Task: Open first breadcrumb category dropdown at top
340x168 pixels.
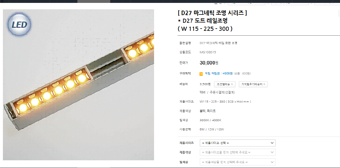Action: pyautogui.click(x=246, y=3)
